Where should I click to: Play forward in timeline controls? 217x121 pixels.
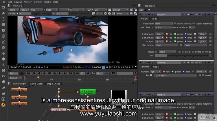[x=60, y=73]
